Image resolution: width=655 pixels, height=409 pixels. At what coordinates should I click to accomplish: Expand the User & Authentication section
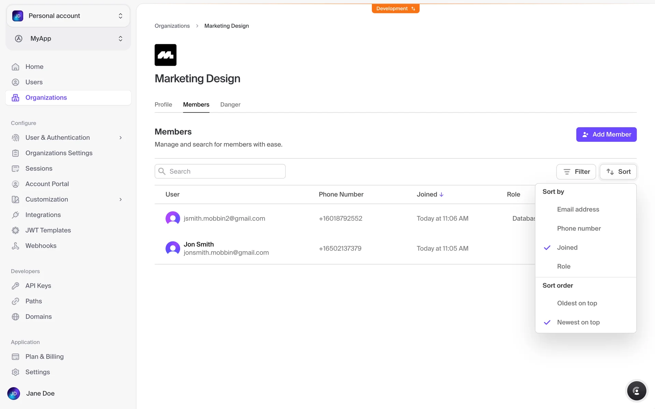(120, 138)
